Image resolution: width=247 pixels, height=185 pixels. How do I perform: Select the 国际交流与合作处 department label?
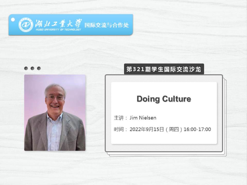tap(106, 25)
